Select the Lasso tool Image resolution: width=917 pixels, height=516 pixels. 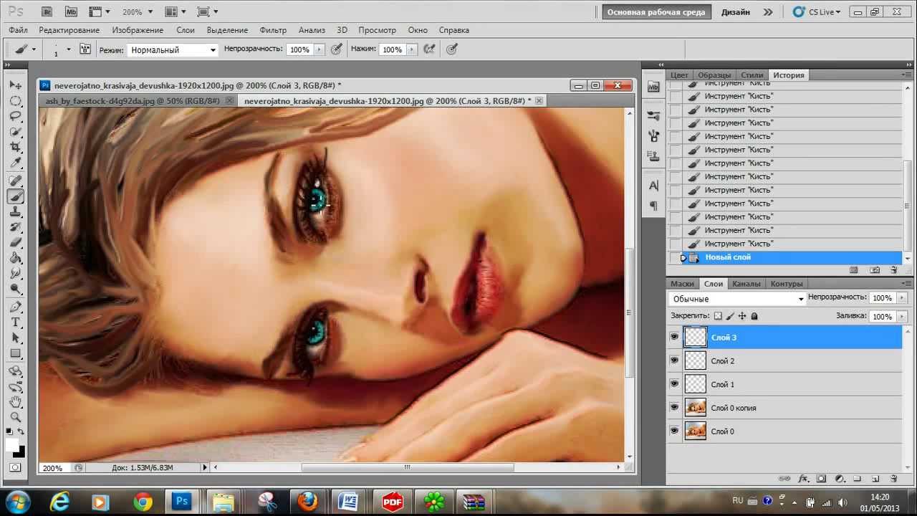click(15, 116)
